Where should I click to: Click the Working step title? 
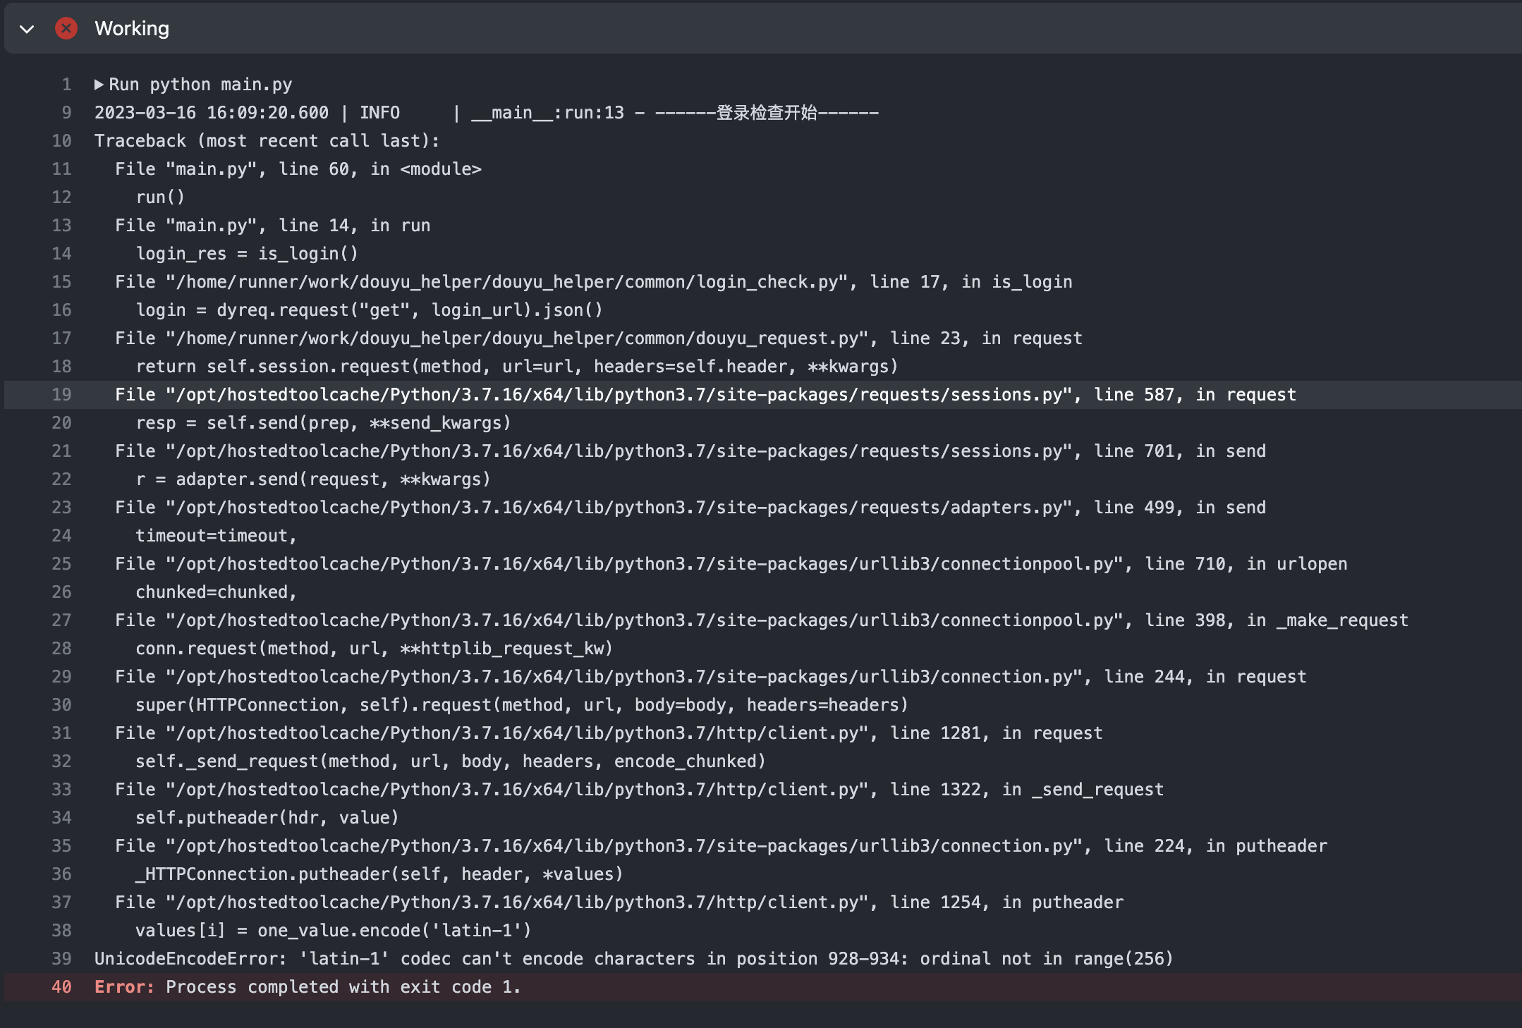point(132,28)
